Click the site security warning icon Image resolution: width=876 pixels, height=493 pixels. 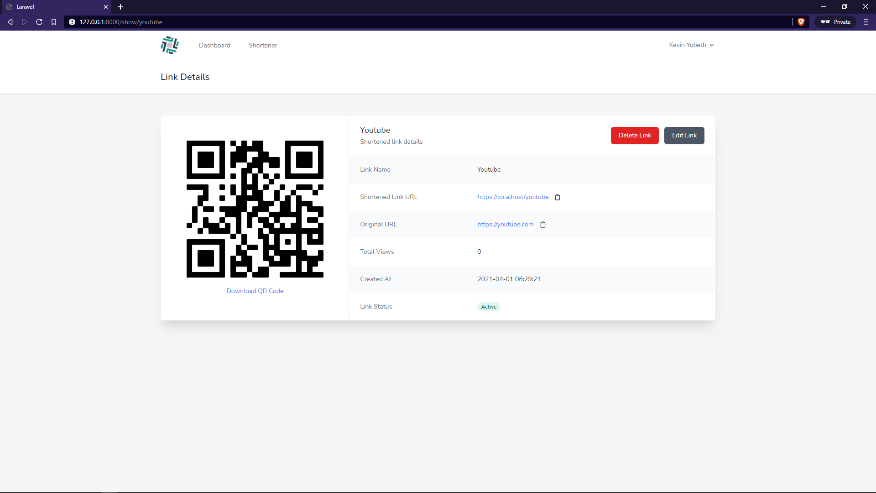pyautogui.click(x=72, y=22)
